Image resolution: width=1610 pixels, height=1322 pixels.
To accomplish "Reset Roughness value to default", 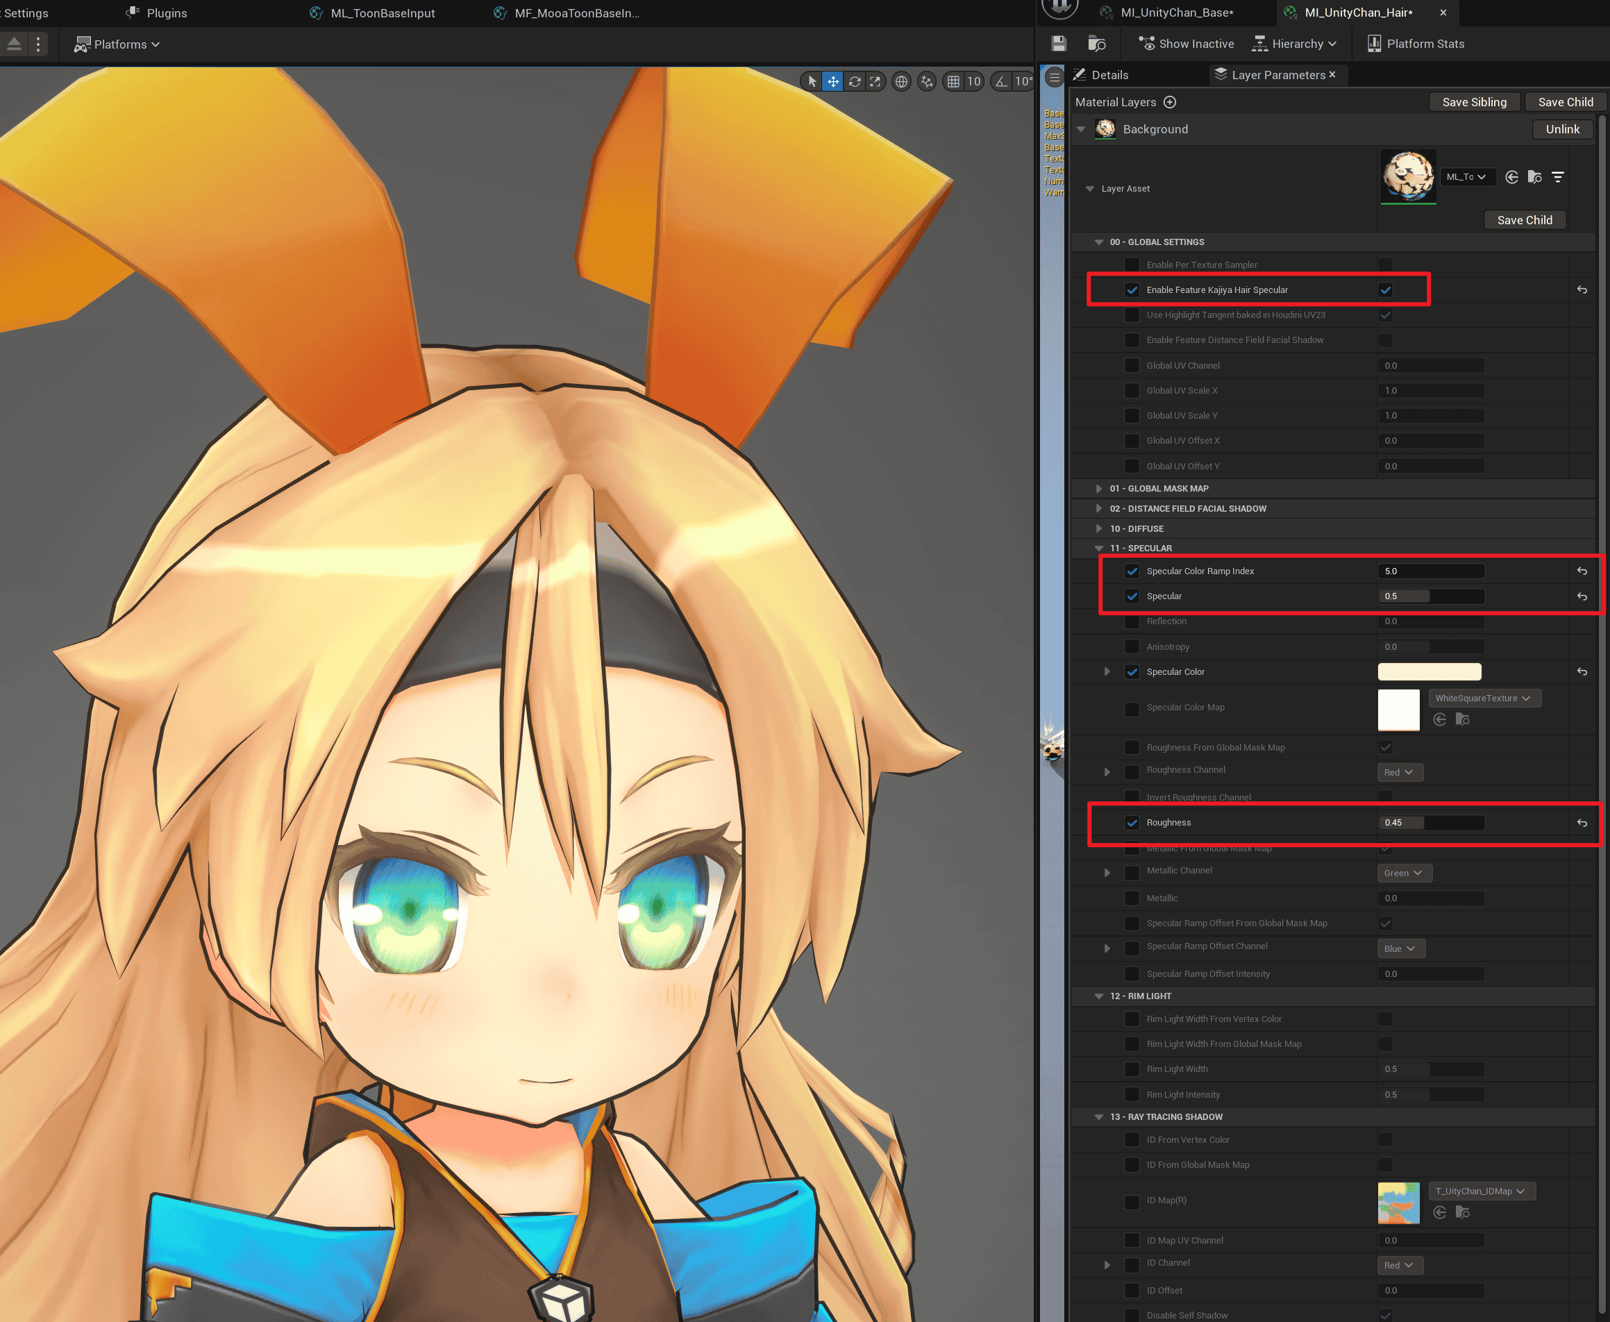I will (x=1582, y=823).
